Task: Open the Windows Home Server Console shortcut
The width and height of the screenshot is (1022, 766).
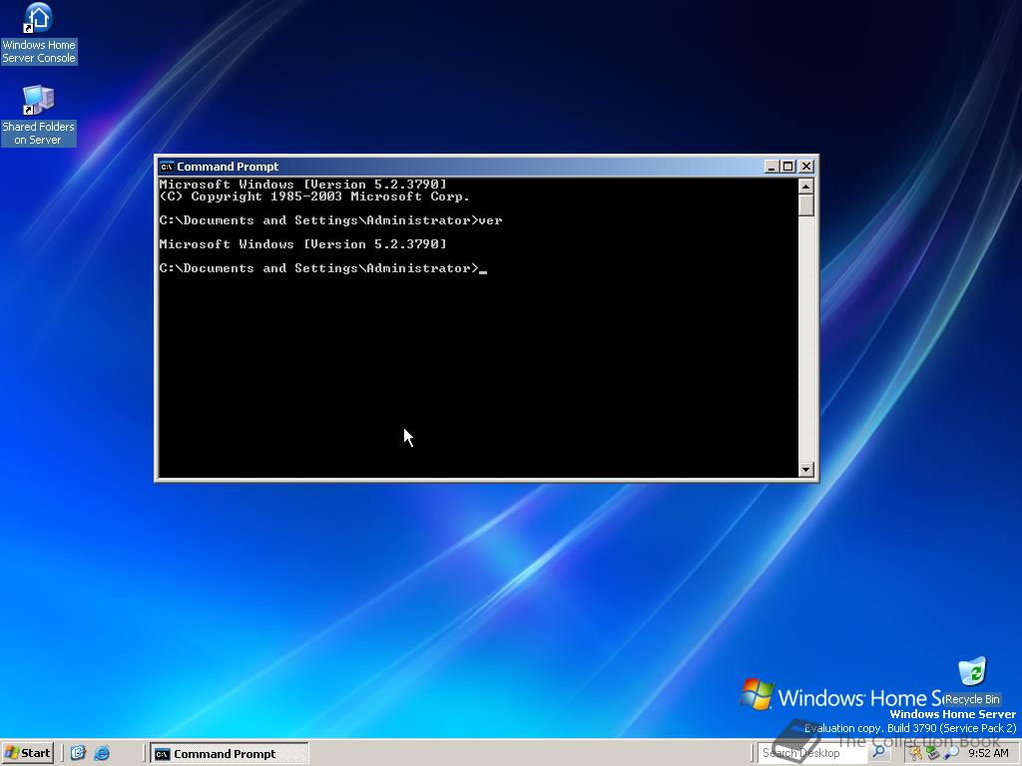Action: 39,33
